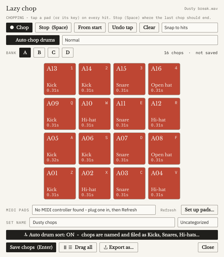
Task: Click the Set name field "Dusty chops"
Action: pos(102,223)
